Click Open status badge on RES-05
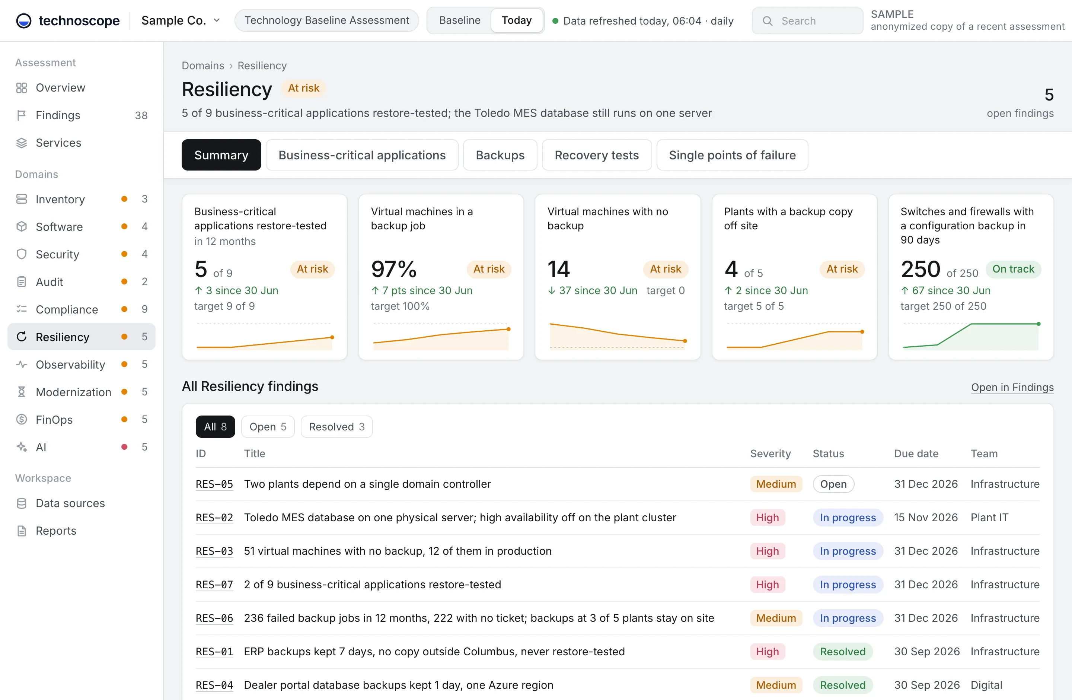 [x=833, y=484]
